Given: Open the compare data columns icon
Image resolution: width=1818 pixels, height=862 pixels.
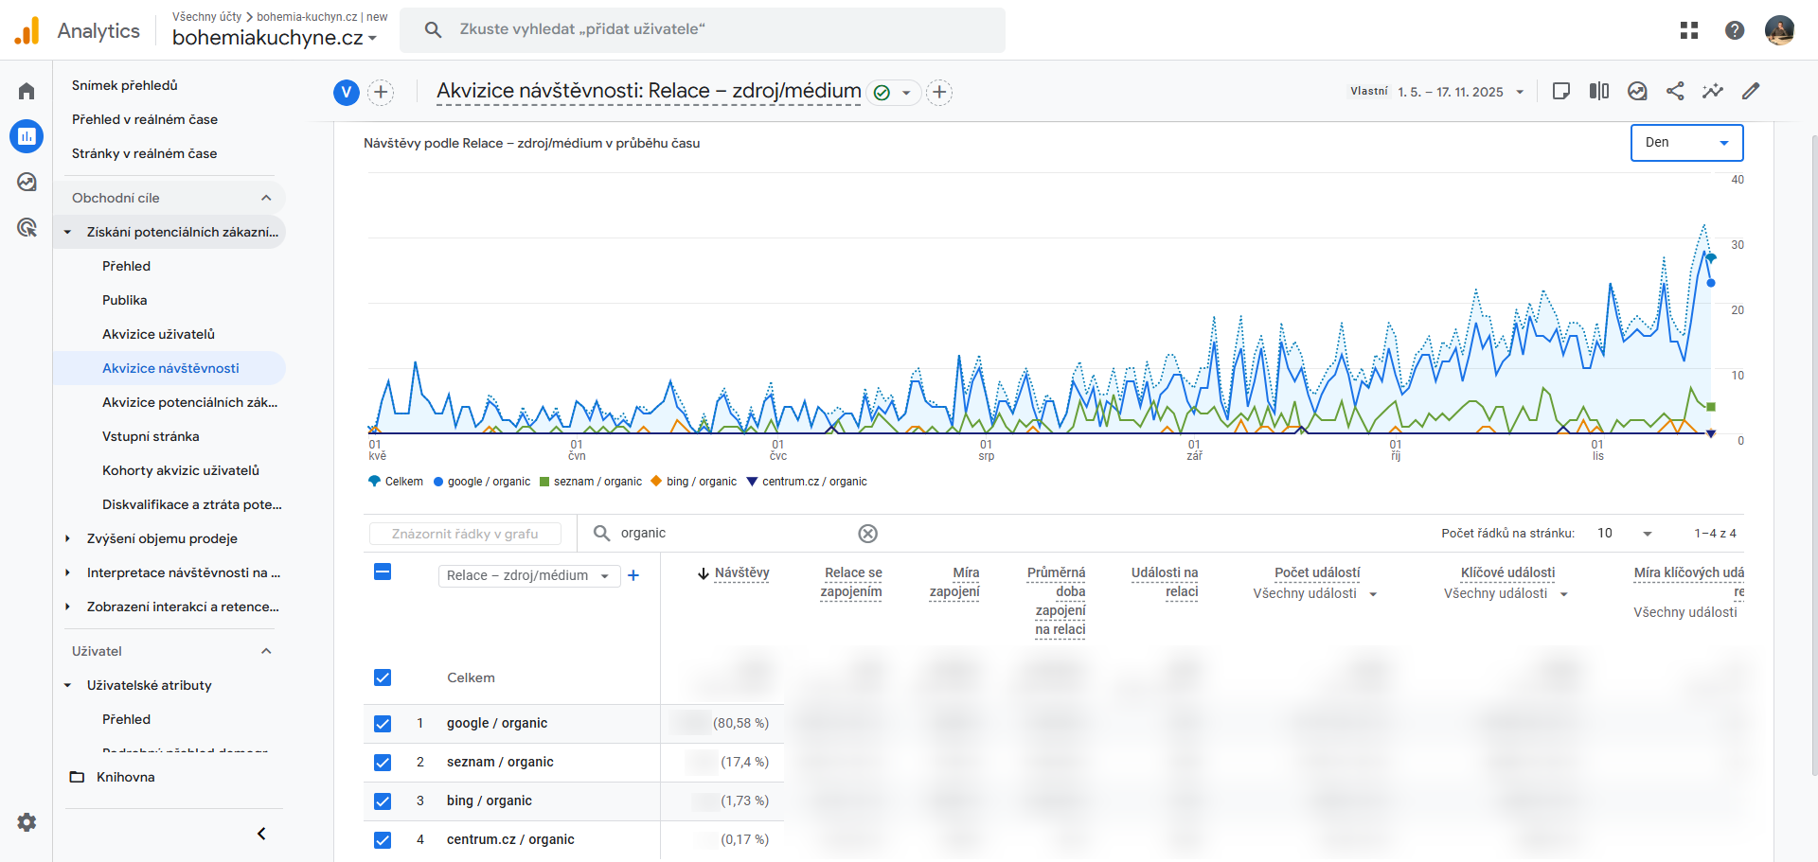Looking at the screenshot, I should tap(1599, 92).
